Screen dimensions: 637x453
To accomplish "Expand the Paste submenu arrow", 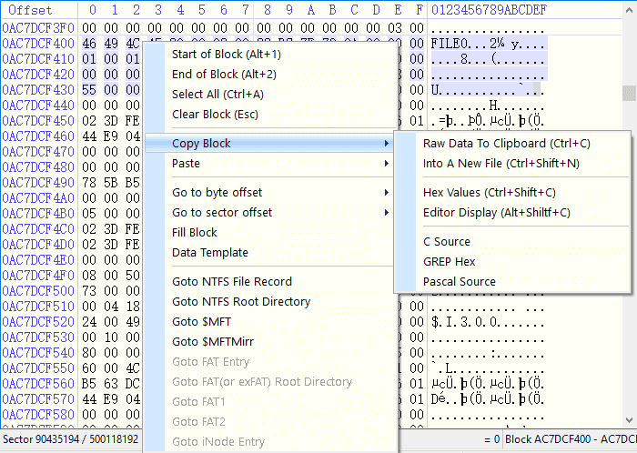I will 387,164.
